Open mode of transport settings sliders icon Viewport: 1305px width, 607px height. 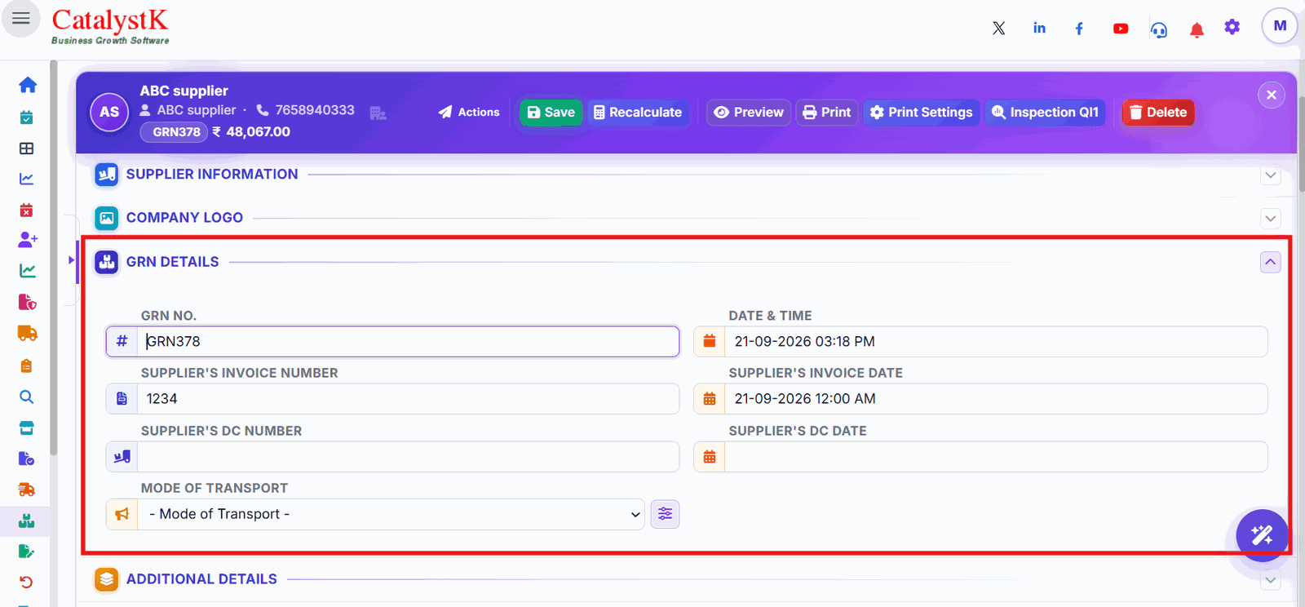coord(665,514)
